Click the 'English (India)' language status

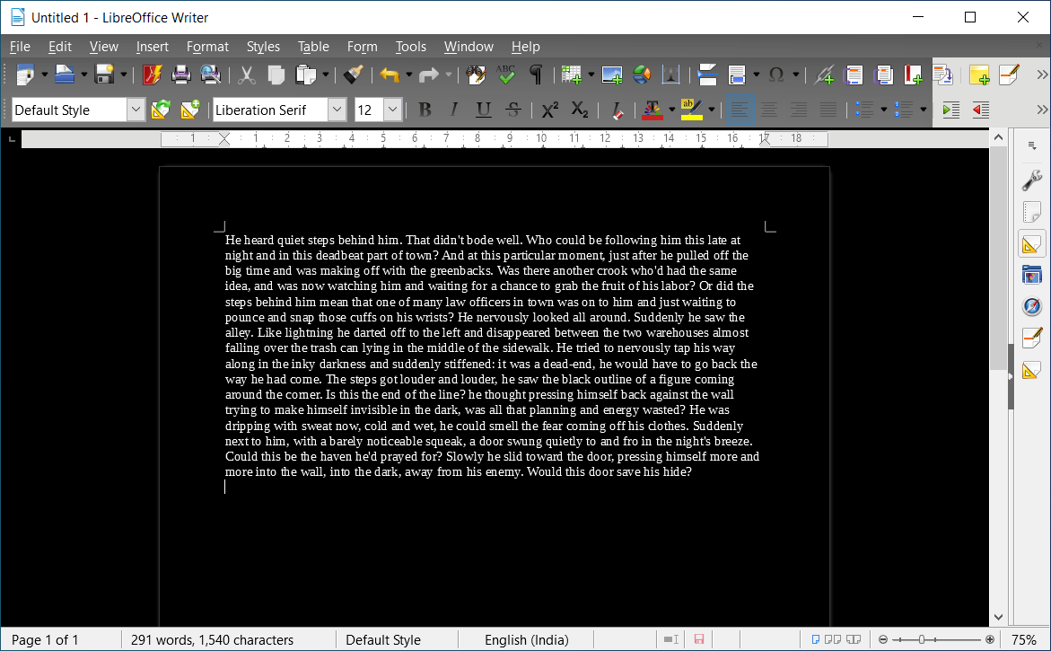pos(526,639)
